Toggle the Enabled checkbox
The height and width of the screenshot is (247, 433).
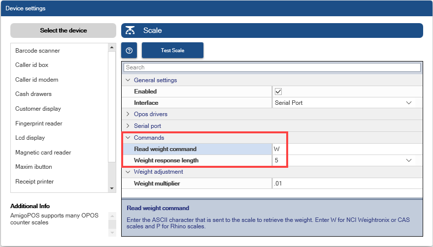278,92
